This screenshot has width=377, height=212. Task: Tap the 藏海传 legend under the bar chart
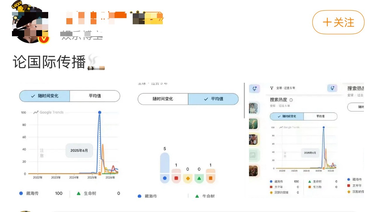tap(147, 196)
